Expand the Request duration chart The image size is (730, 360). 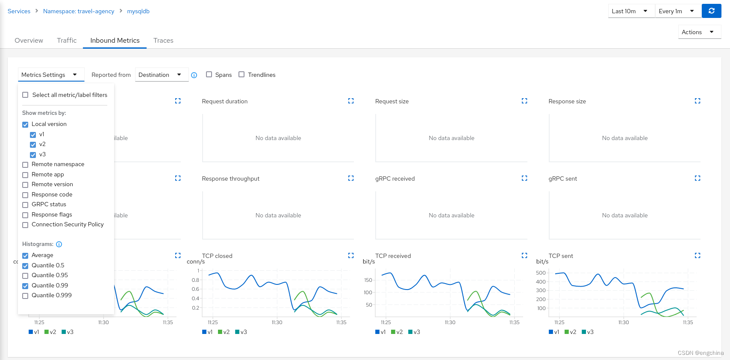tap(351, 101)
